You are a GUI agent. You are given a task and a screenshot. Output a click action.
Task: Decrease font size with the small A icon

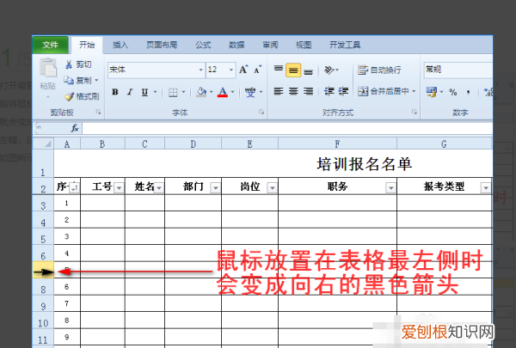[257, 70]
